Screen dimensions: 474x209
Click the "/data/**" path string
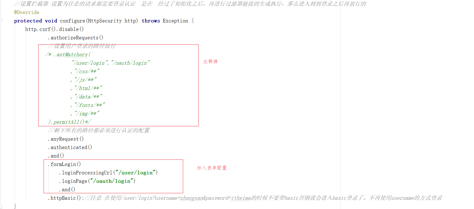click(88, 97)
